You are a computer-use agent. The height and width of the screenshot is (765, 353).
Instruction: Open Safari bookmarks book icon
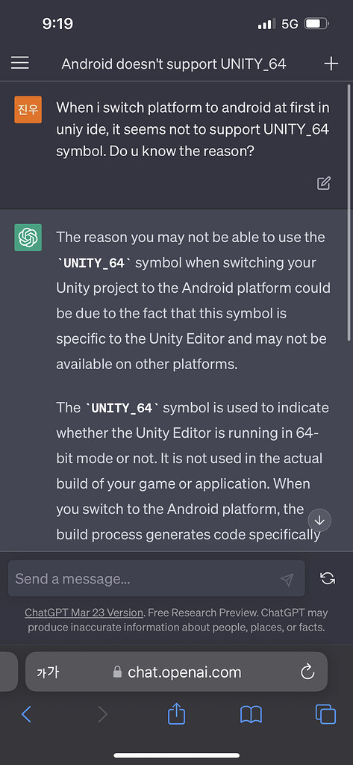tap(251, 715)
